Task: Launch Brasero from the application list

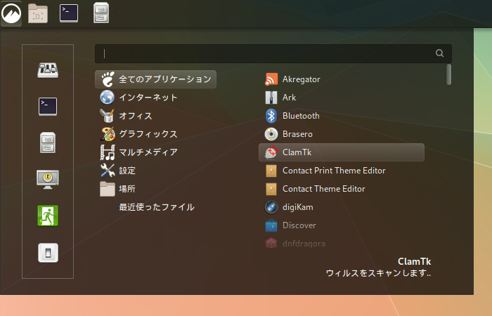Action: 342,134
